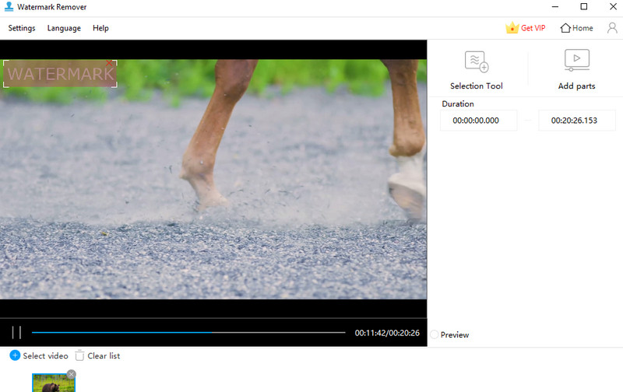Delete the watermark selection box via red X
This screenshot has height=392, width=623.
(x=109, y=63)
